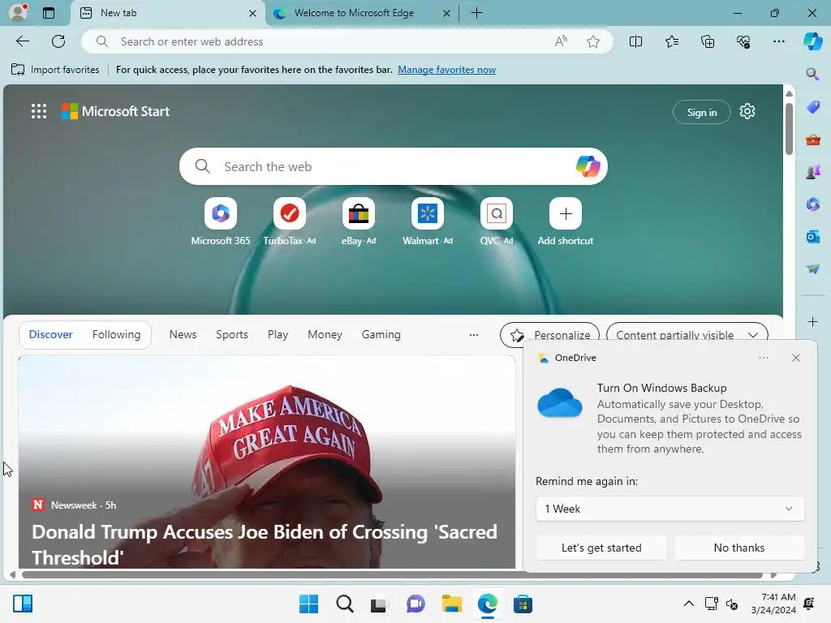Go back with the back arrow

point(22,41)
